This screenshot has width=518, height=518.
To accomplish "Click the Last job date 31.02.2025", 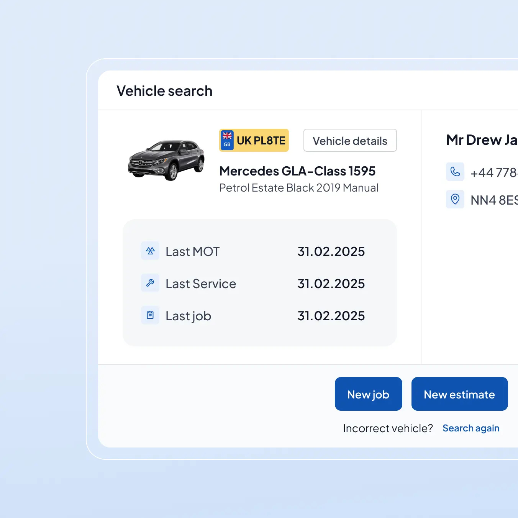I will point(331,316).
